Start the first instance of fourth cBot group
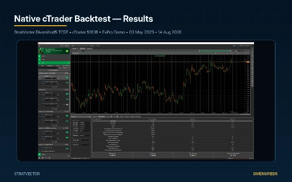Image resolution: width=292 pixels, height=182 pixels. tap(67, 132)
